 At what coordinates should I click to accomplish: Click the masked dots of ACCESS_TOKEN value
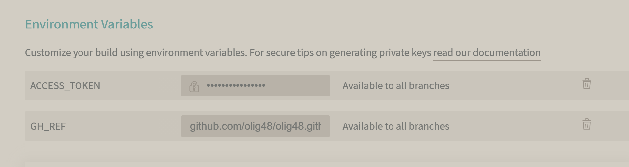[x=236, y=85]
